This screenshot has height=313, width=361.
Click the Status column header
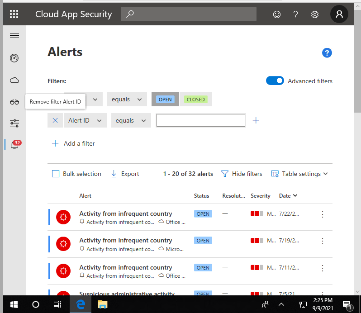pyautogui.click(x=201, y=195)
